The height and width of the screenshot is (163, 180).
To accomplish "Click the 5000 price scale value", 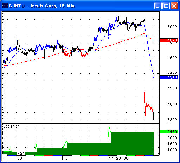I will pyautogui.click(x=172, y=27).
